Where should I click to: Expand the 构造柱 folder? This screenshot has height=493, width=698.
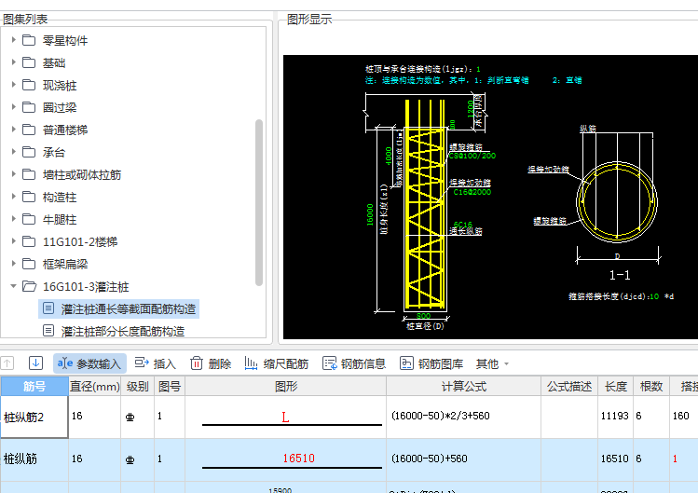pyautogui.click(x=13, y=197)
